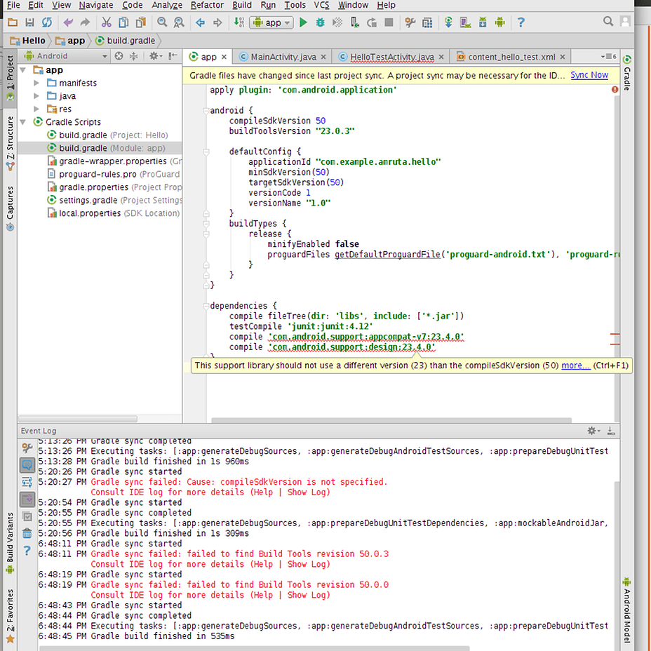The width and height of the screenshot is (651, 651).
Task: Close the app editor tab
Action: 224,57
